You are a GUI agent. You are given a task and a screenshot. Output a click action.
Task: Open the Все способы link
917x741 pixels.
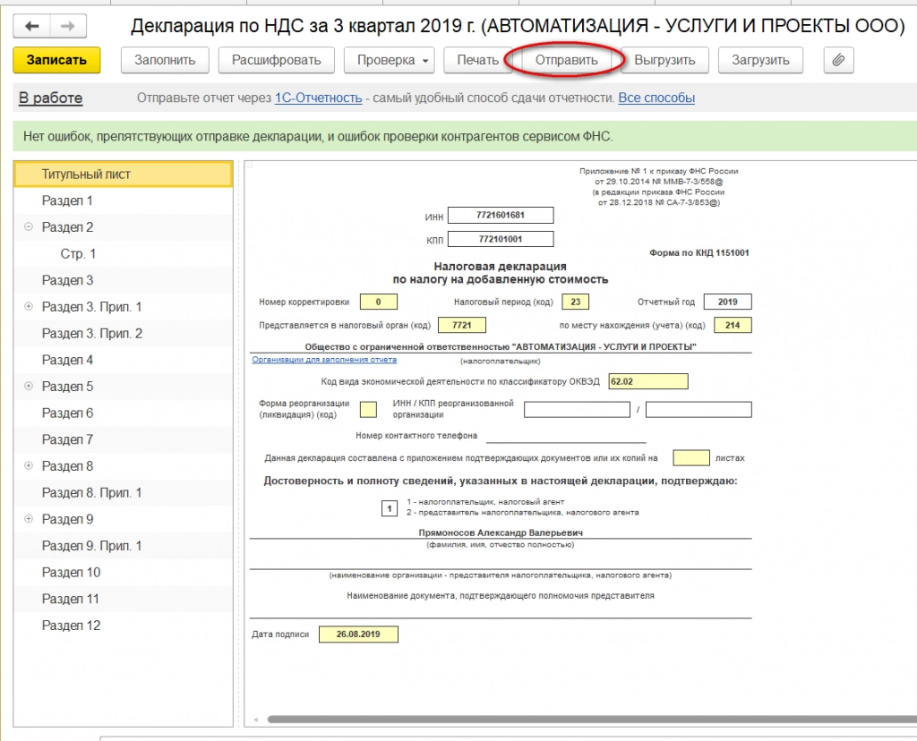pyautogui.click(x=656, y=98)
